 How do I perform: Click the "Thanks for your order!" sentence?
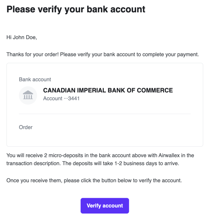(33, 55)
